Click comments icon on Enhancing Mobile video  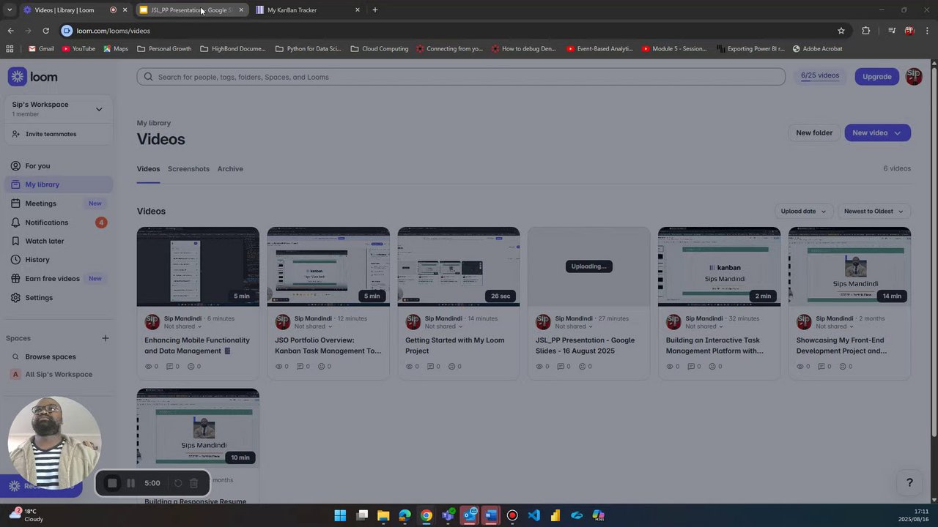point(170,366)
